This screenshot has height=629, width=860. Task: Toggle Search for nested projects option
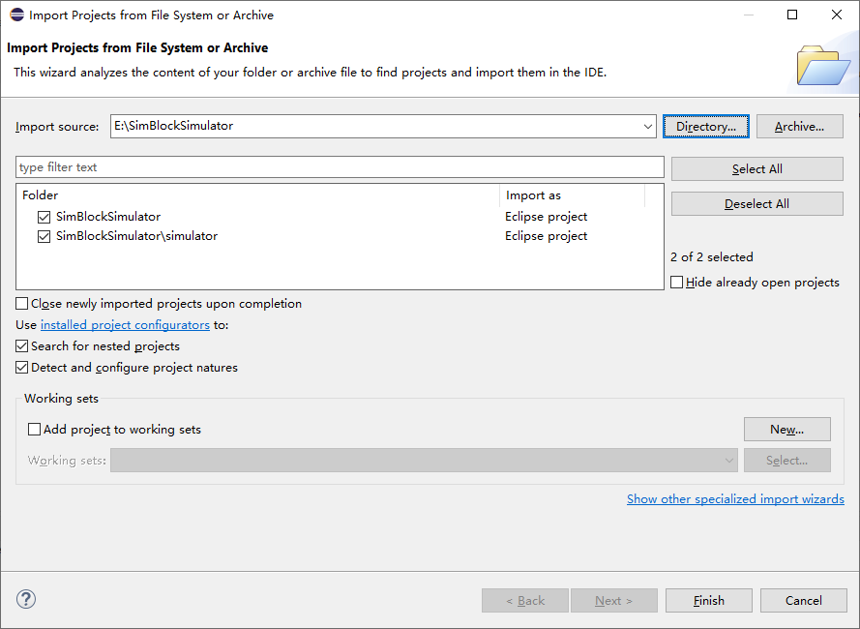pyautogui.click(x=23, y=346)
